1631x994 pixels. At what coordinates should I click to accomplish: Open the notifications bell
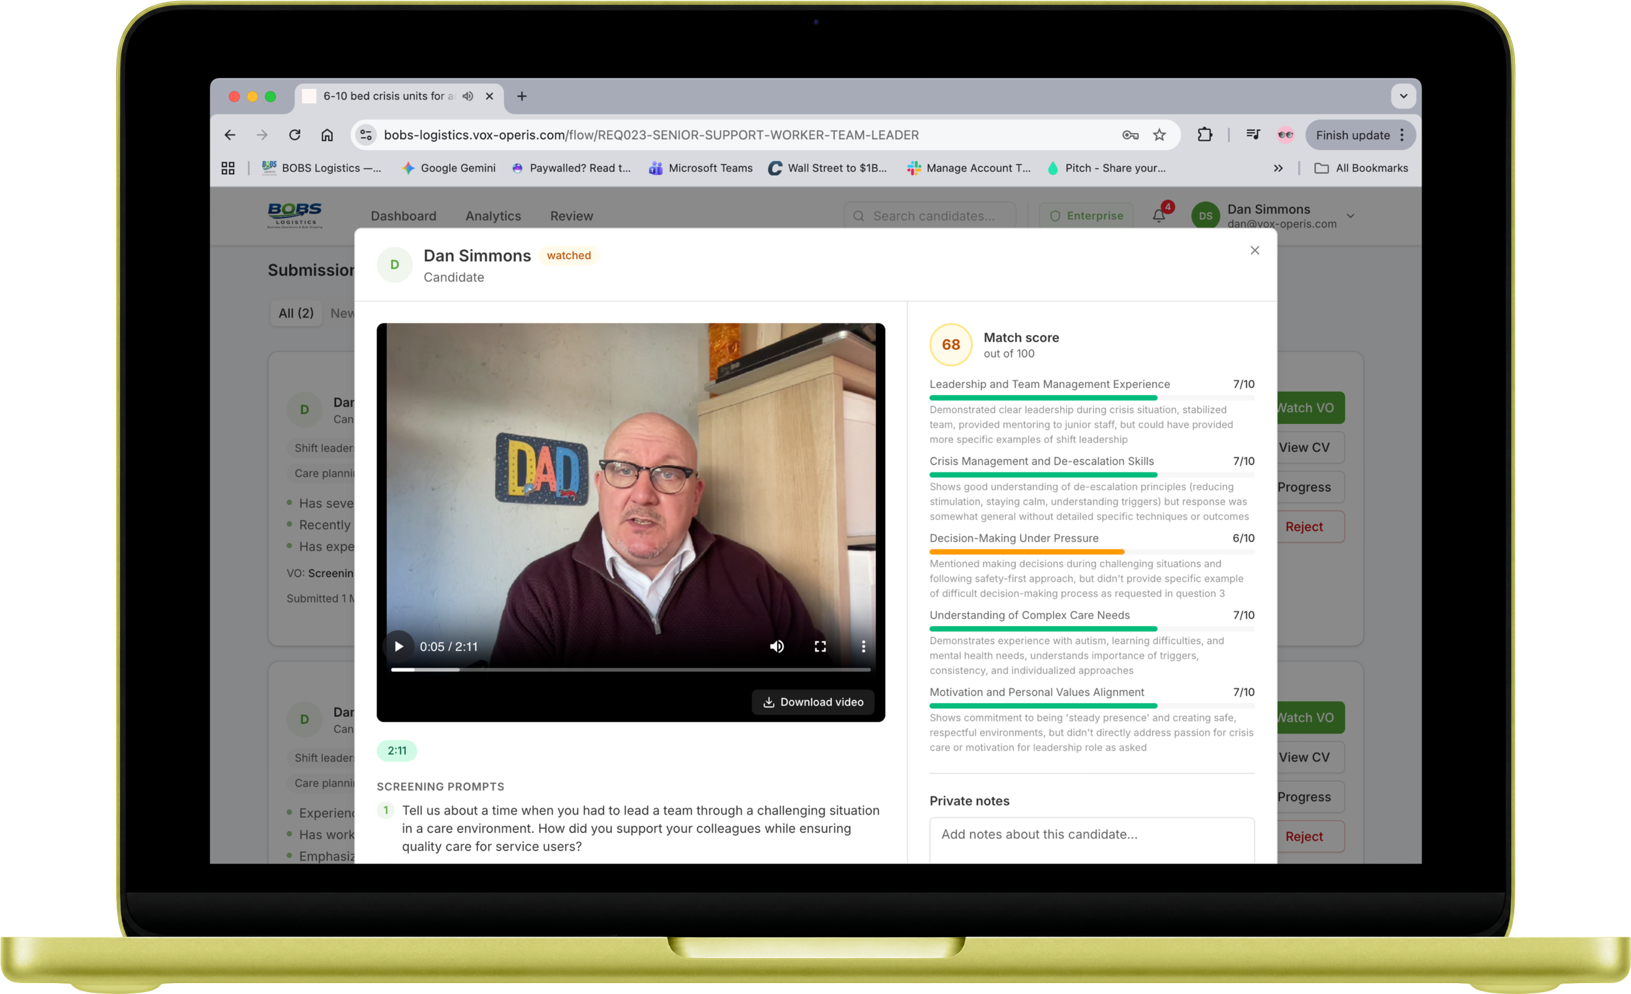[x=1159, y=216]
